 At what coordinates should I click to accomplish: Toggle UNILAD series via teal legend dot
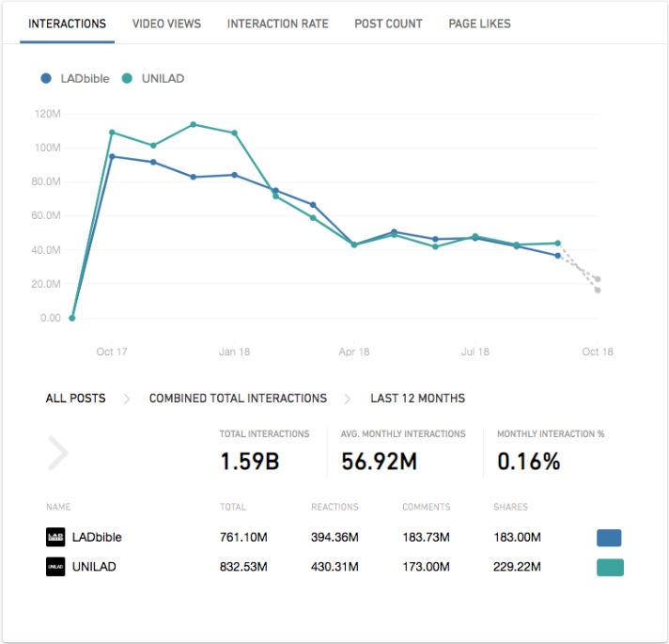coord(127,79)
